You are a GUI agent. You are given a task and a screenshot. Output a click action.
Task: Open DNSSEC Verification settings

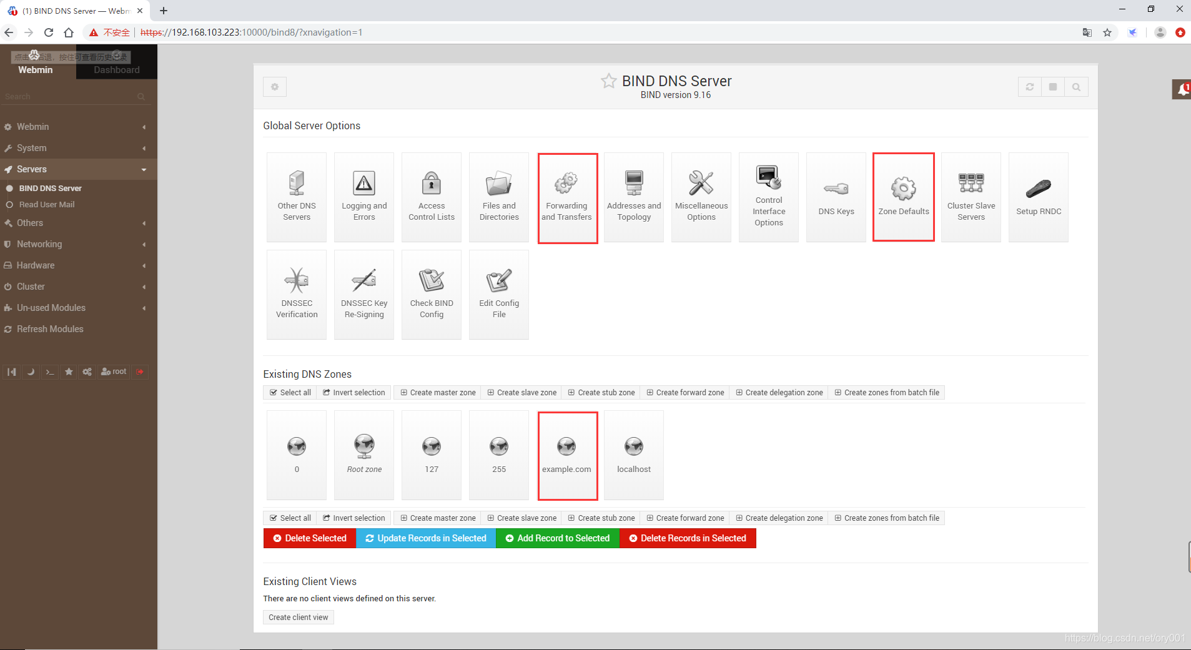(297, 295)
